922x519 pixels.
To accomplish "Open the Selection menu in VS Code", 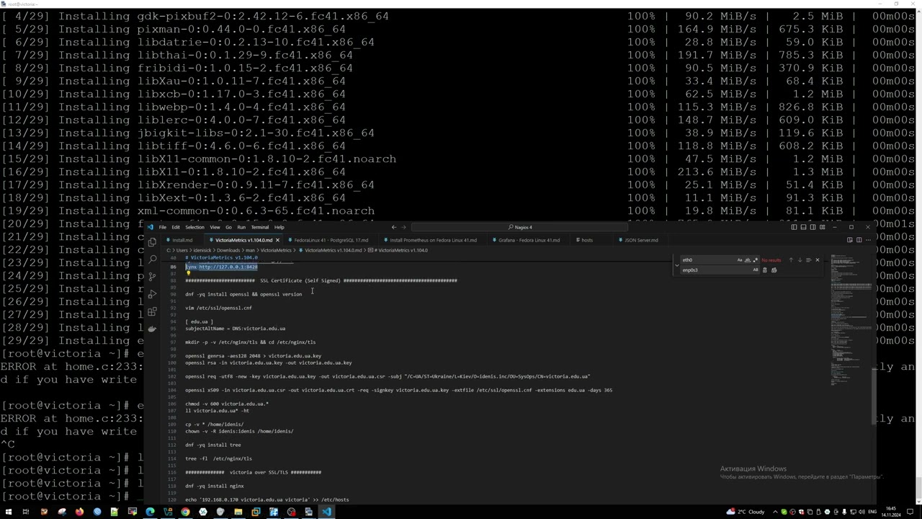I will point(195,227).
